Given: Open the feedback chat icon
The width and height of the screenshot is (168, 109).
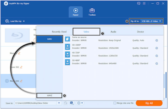Looking at the screenshot, I should pos(139,3).
